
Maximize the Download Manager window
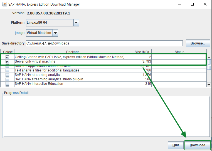tap(192, 4)
